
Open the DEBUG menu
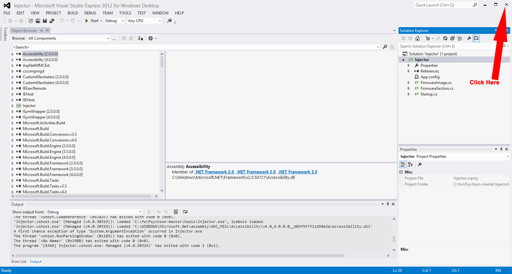(90, 13)
